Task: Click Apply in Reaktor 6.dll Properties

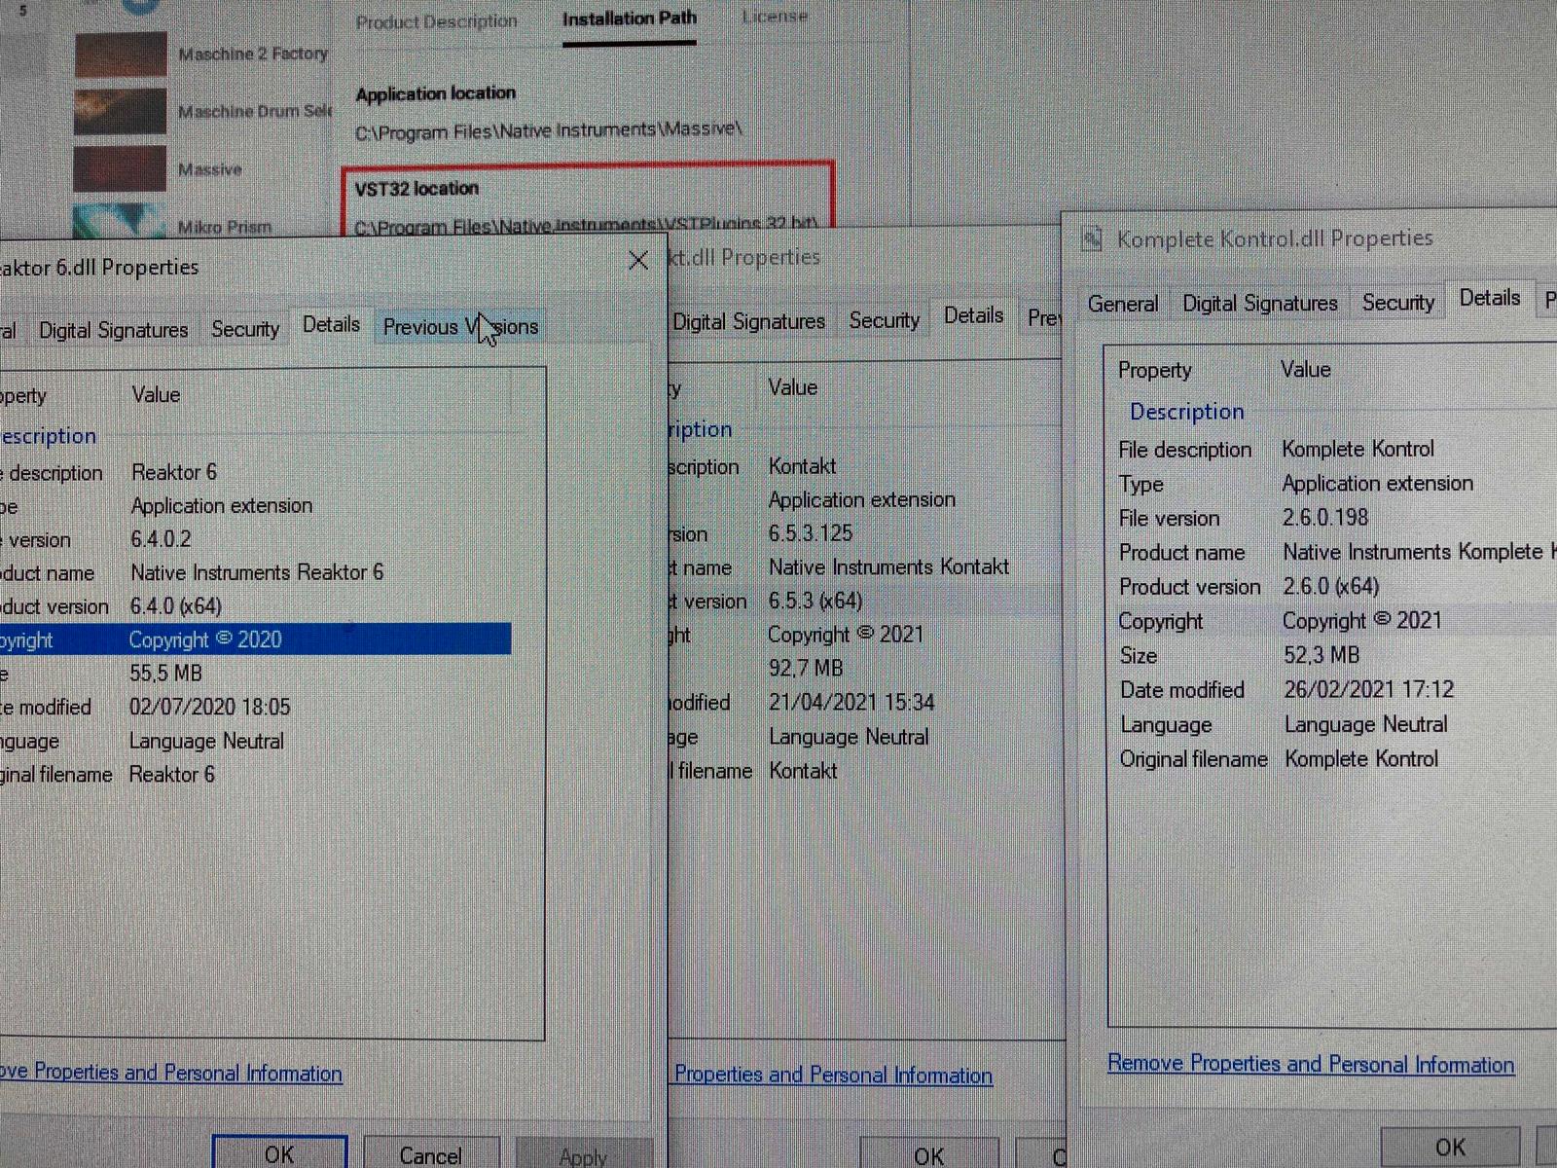Action: click(x=583, y=1154)
